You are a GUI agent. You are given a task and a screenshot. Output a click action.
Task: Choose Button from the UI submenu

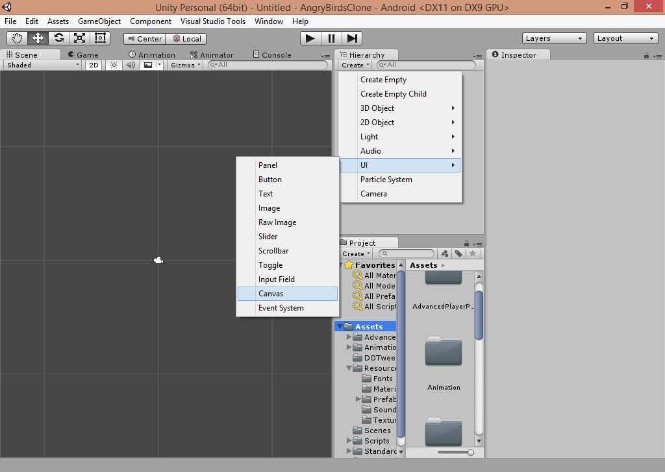tap(288, 180)
